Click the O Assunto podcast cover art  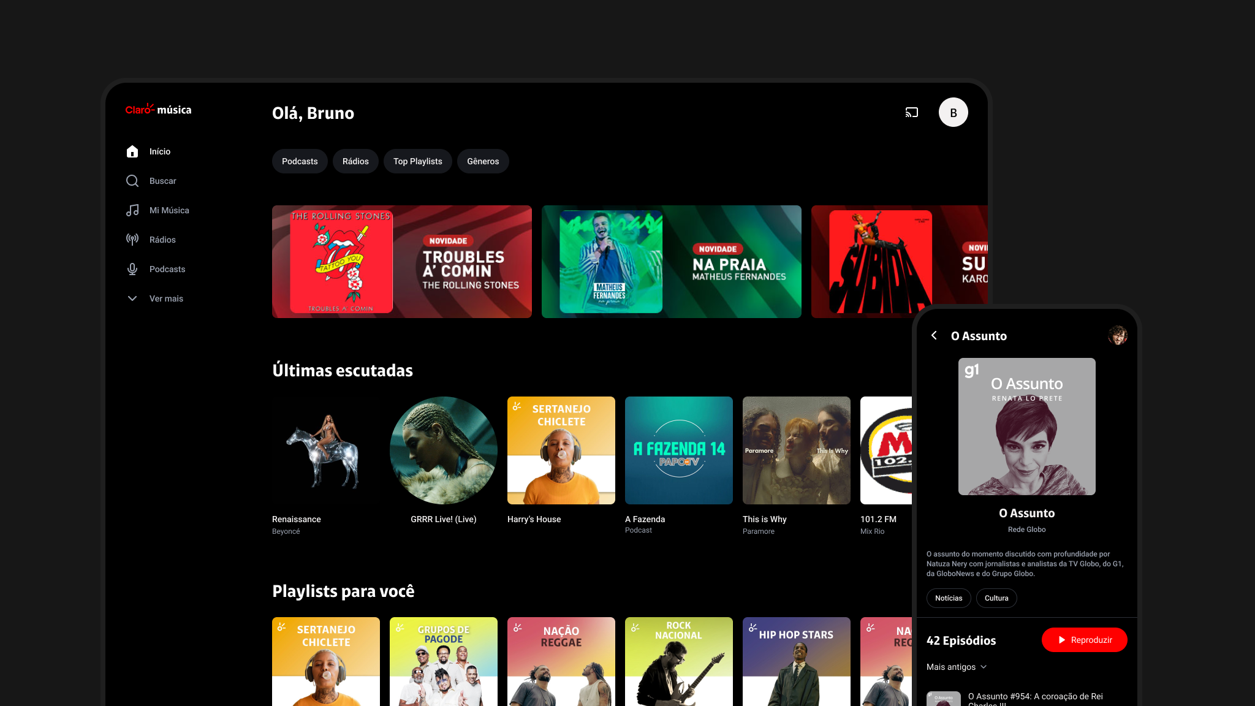(x=1027, y=427)
